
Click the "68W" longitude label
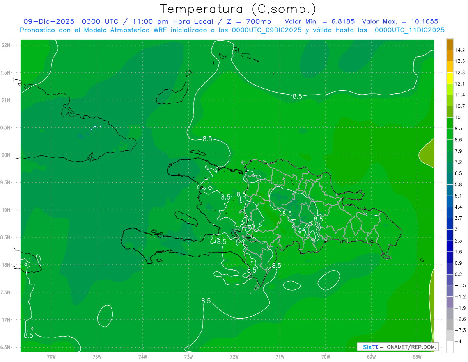[417, 357]
